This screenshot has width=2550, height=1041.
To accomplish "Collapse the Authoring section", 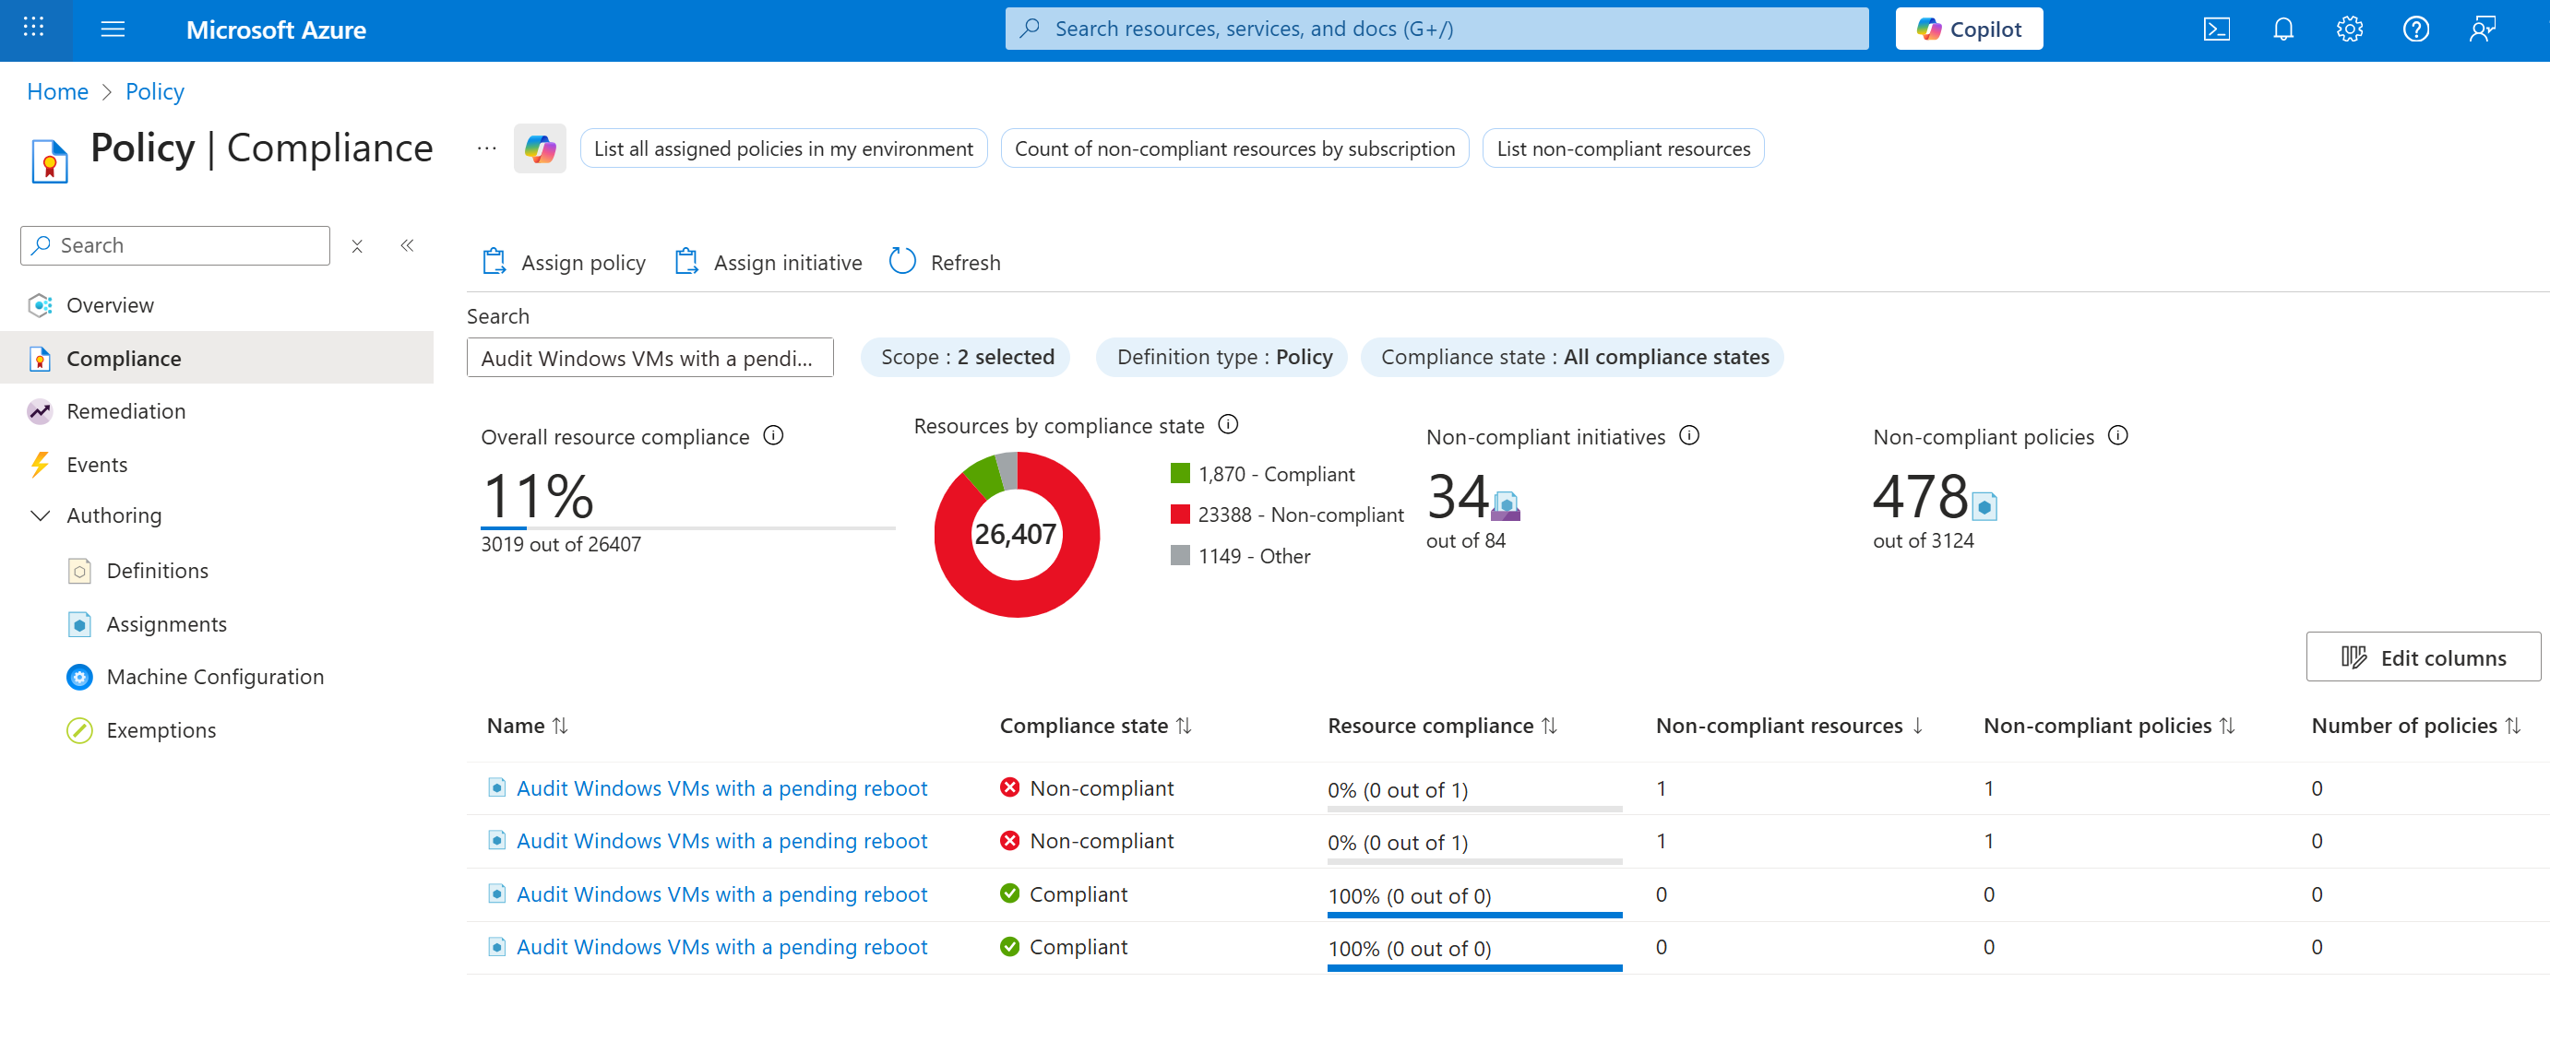I will tap(41, 515).
